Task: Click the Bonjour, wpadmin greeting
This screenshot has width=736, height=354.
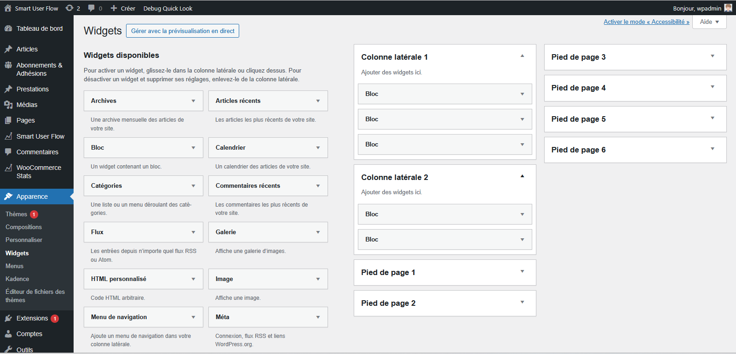Action: tap(697, 8)
